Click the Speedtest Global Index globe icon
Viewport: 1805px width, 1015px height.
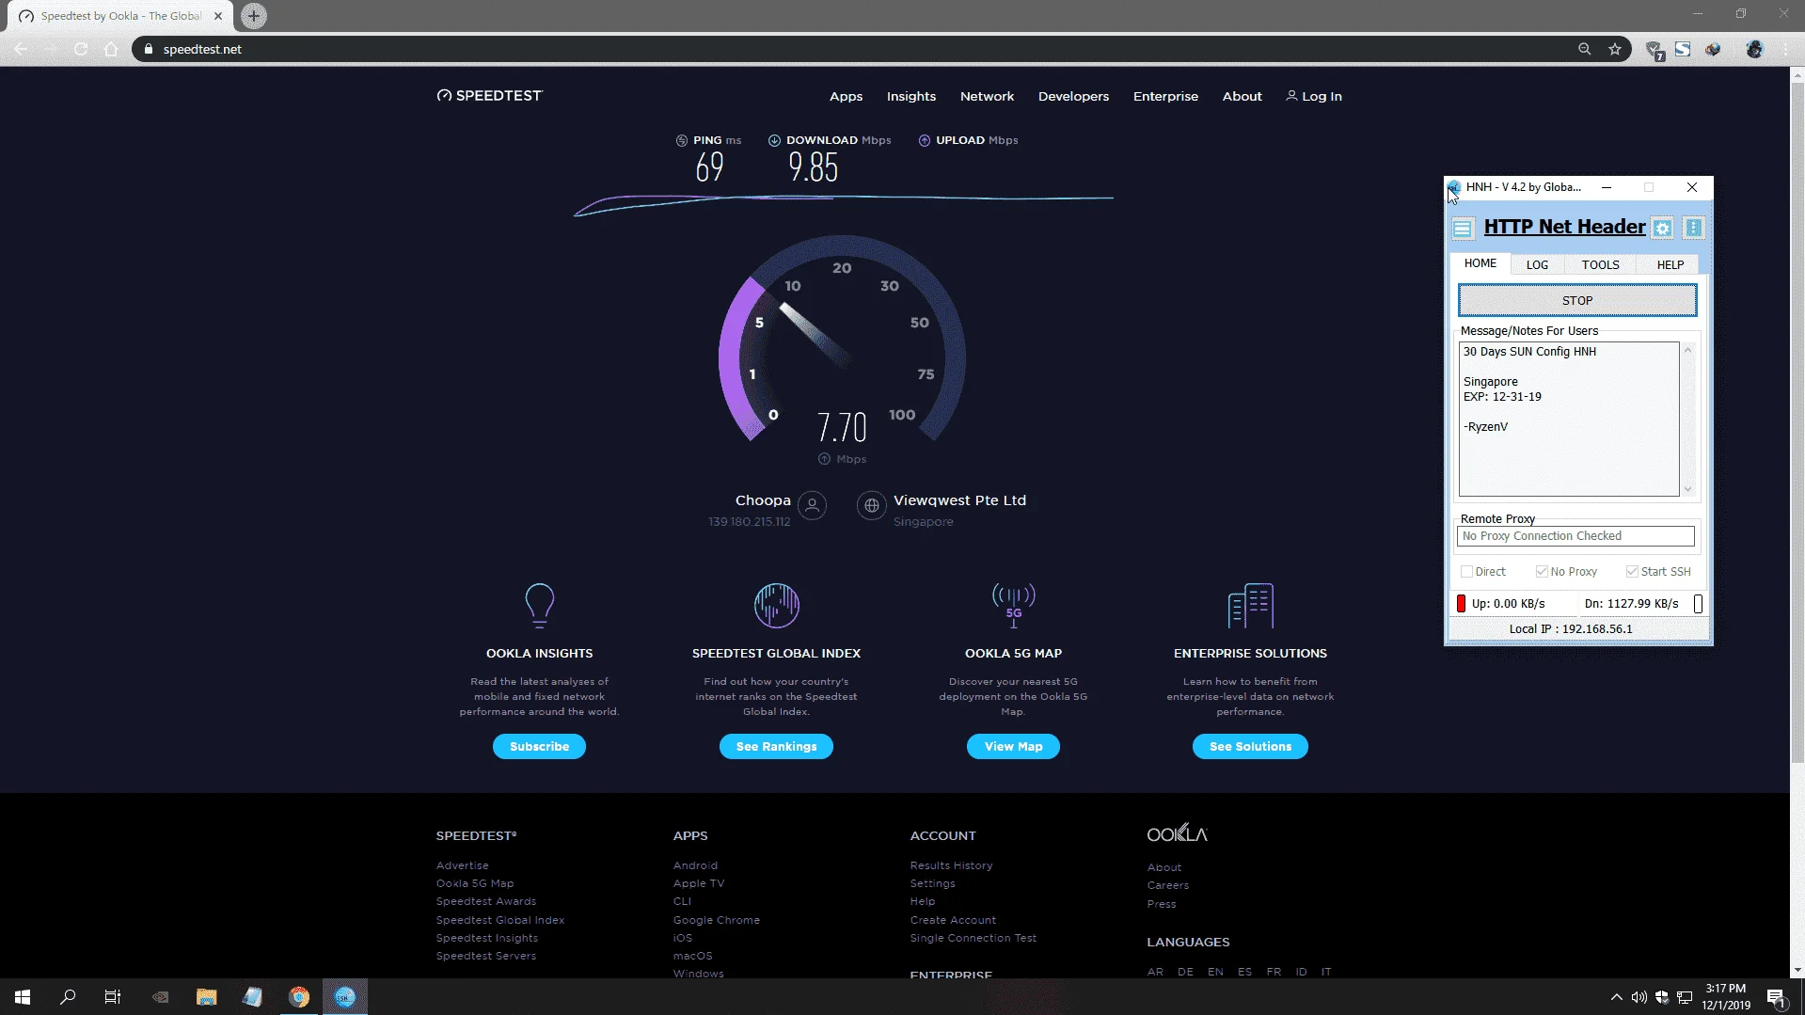[777, 605]
